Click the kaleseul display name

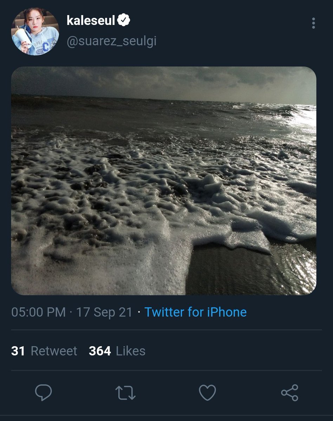(x=91, y=21)
